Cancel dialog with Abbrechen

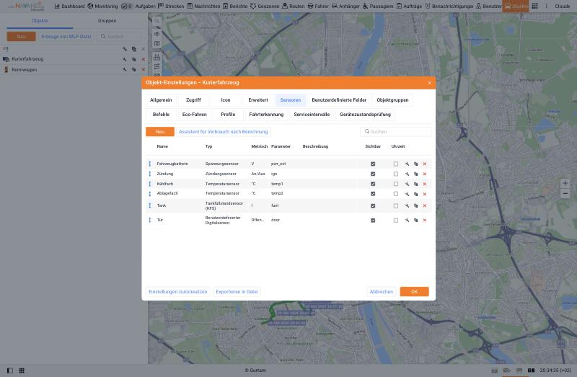(x=382, y=292)
